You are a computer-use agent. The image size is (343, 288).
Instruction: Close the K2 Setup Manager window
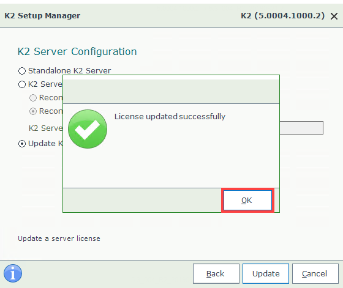point(334,16)
